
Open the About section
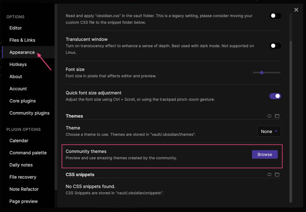(28, 76)
